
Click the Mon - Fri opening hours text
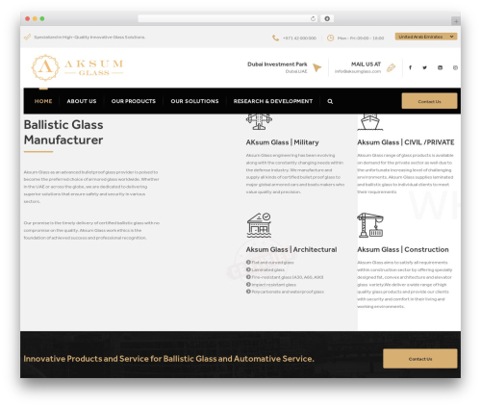click(361, 38)
